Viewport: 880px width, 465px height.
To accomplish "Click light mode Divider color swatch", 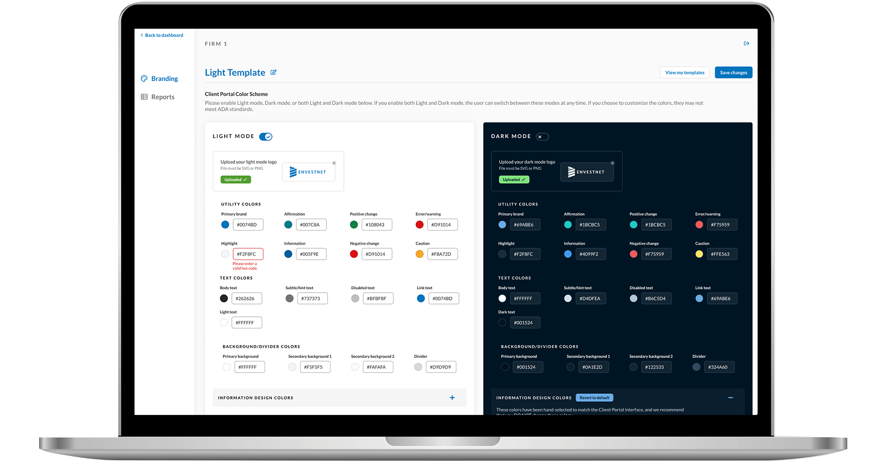I will 418,367.
